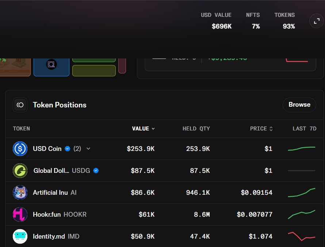
Task: Sort tokens by PRICE column
Action: [x=261, y=129]
